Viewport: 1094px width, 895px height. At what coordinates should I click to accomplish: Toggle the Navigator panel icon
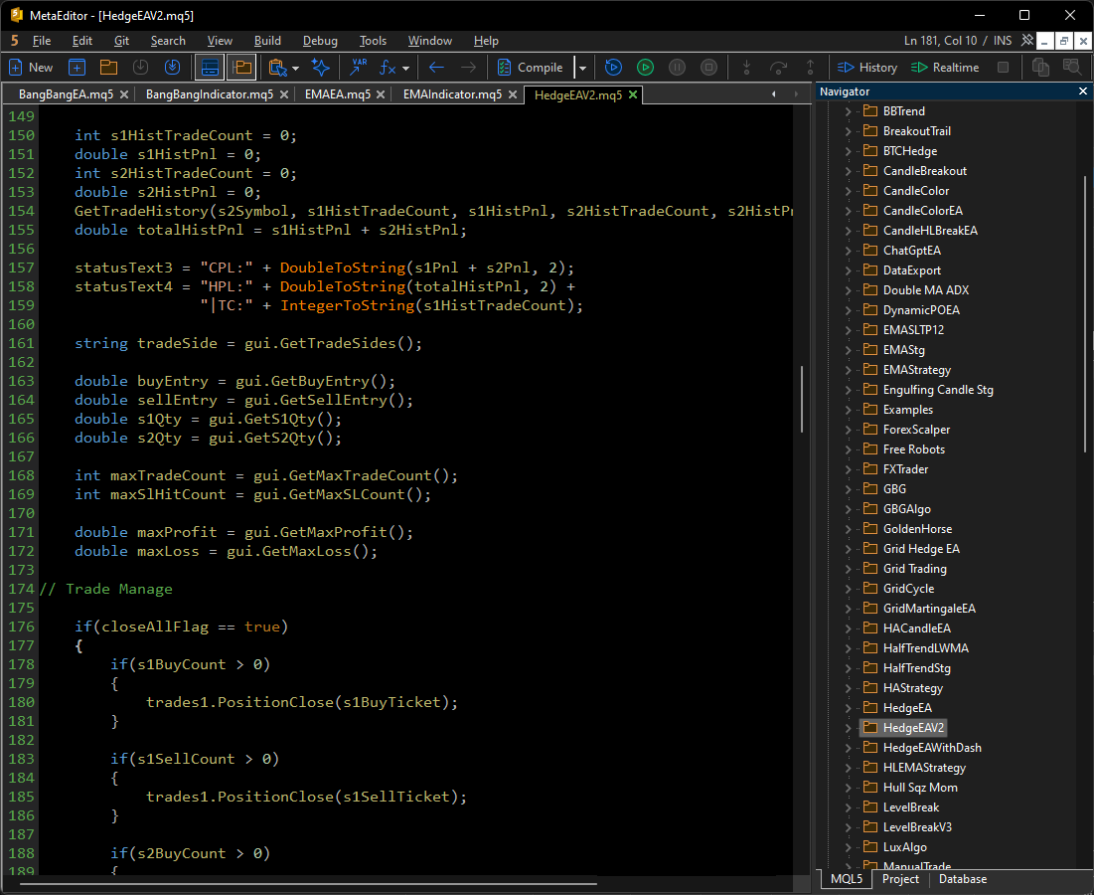coord(241,68)
